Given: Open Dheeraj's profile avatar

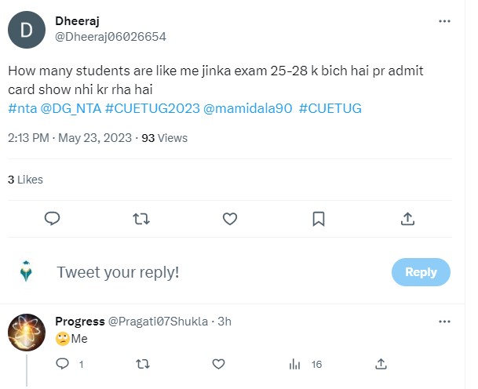Looking at the screenshot, I should click(x=25, y=30).
